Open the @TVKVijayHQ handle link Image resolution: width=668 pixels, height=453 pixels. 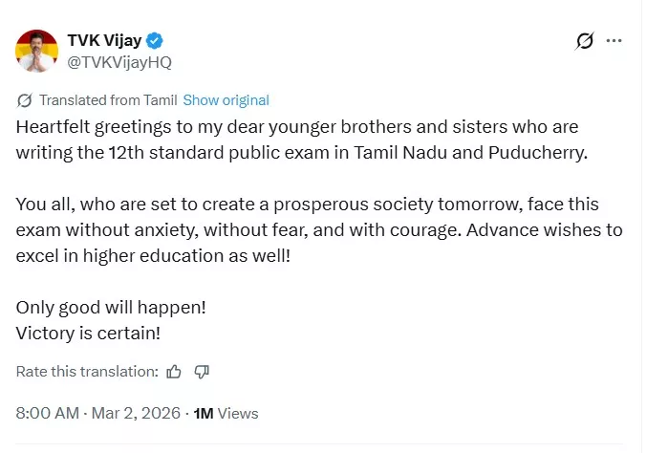[119, 61]
